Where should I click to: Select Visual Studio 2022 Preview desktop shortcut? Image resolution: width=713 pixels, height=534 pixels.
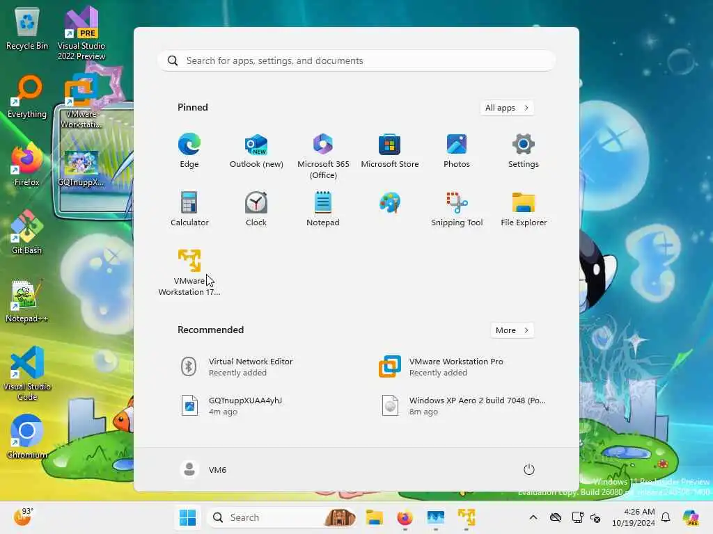coord(81,33)
